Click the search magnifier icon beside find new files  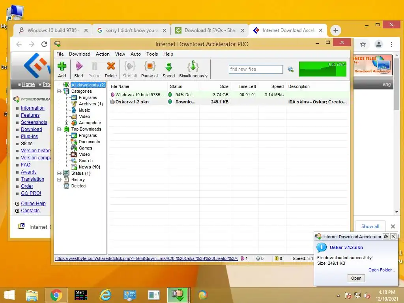point(291,69)
